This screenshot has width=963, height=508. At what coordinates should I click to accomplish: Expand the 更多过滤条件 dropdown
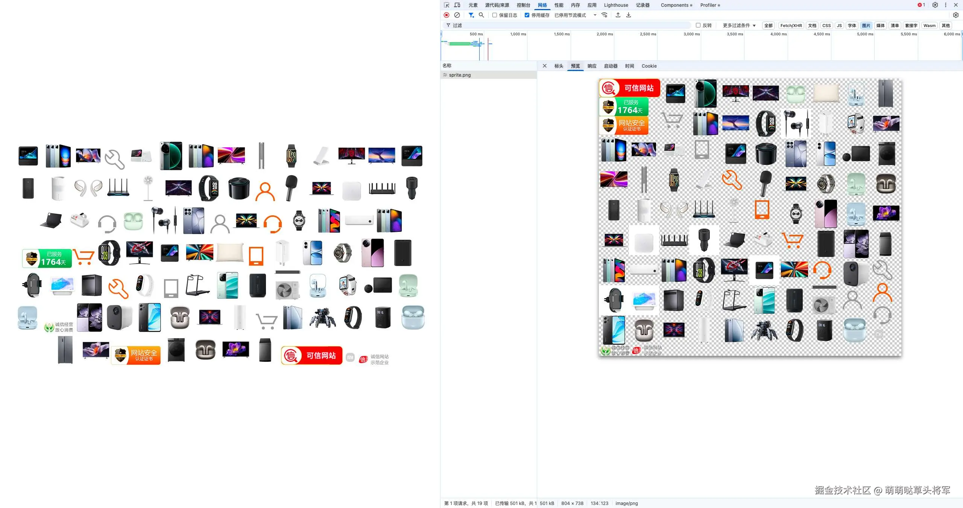pos(739,26)
